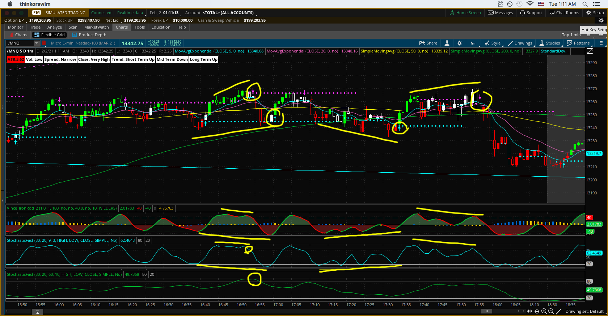Viewport: 608px width, 316px height.
Task: Select the crosshair pan tool icon
Action: point(537,311)
